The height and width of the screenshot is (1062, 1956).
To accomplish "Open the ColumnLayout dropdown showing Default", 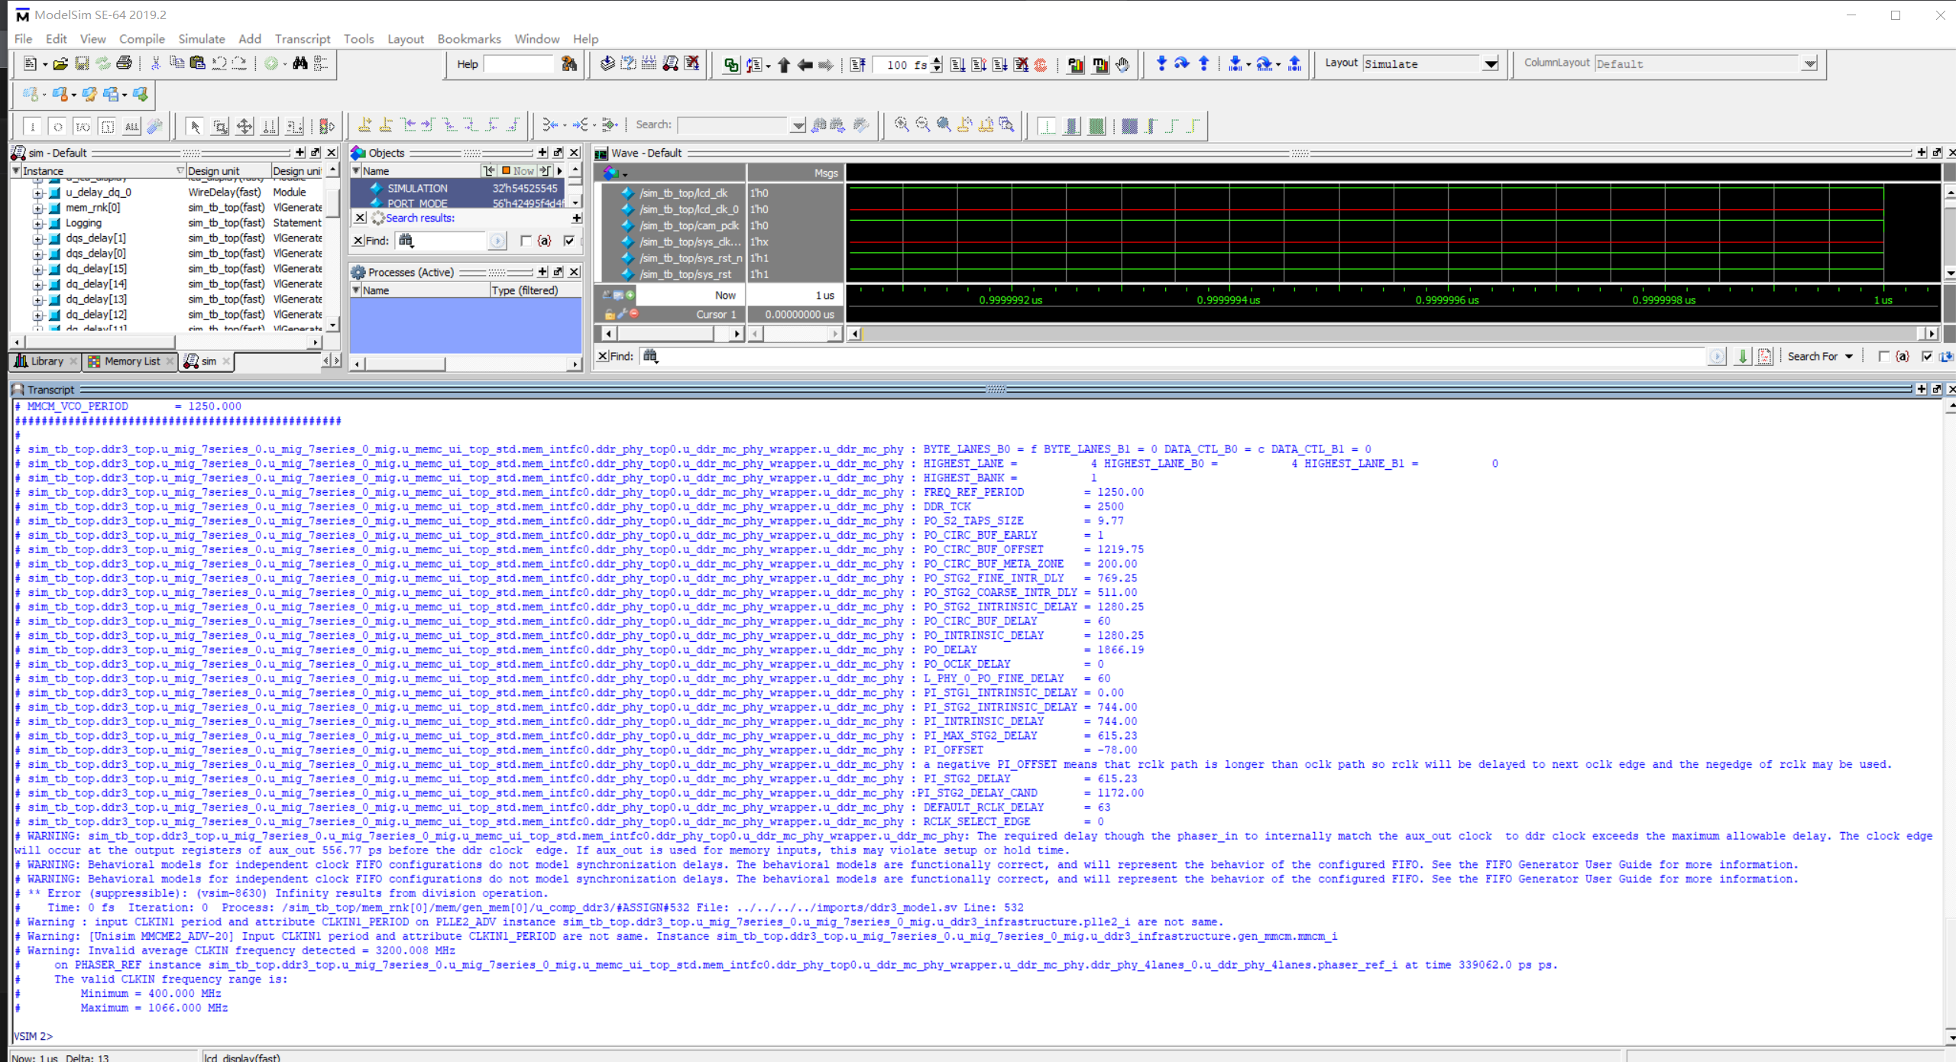I will [1810, 64].
